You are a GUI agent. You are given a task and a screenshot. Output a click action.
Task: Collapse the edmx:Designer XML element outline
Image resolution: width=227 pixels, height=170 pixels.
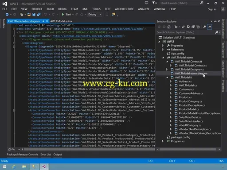[14, 36]
